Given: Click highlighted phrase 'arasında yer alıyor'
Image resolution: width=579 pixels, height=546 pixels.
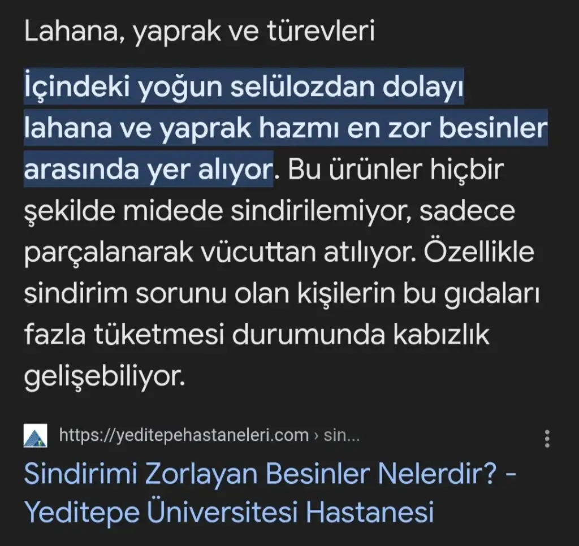Looking at the screenshot, I should tap(148, 170).
